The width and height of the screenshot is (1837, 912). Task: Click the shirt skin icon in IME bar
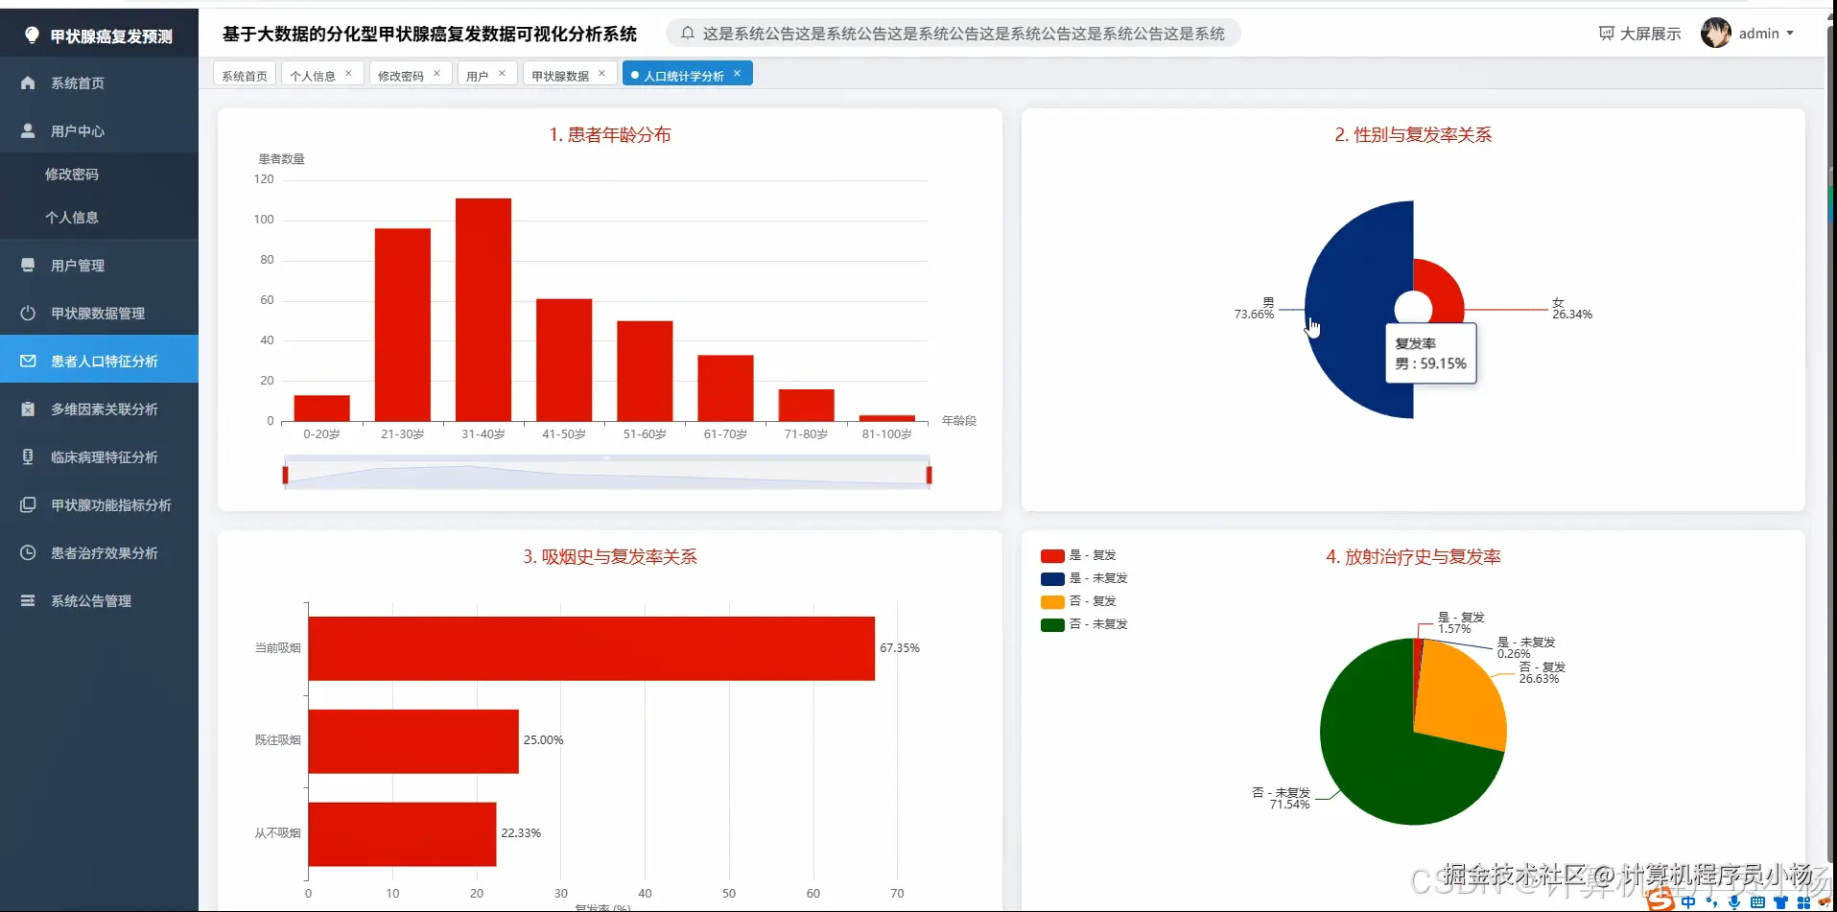(x=1780, y=902)
